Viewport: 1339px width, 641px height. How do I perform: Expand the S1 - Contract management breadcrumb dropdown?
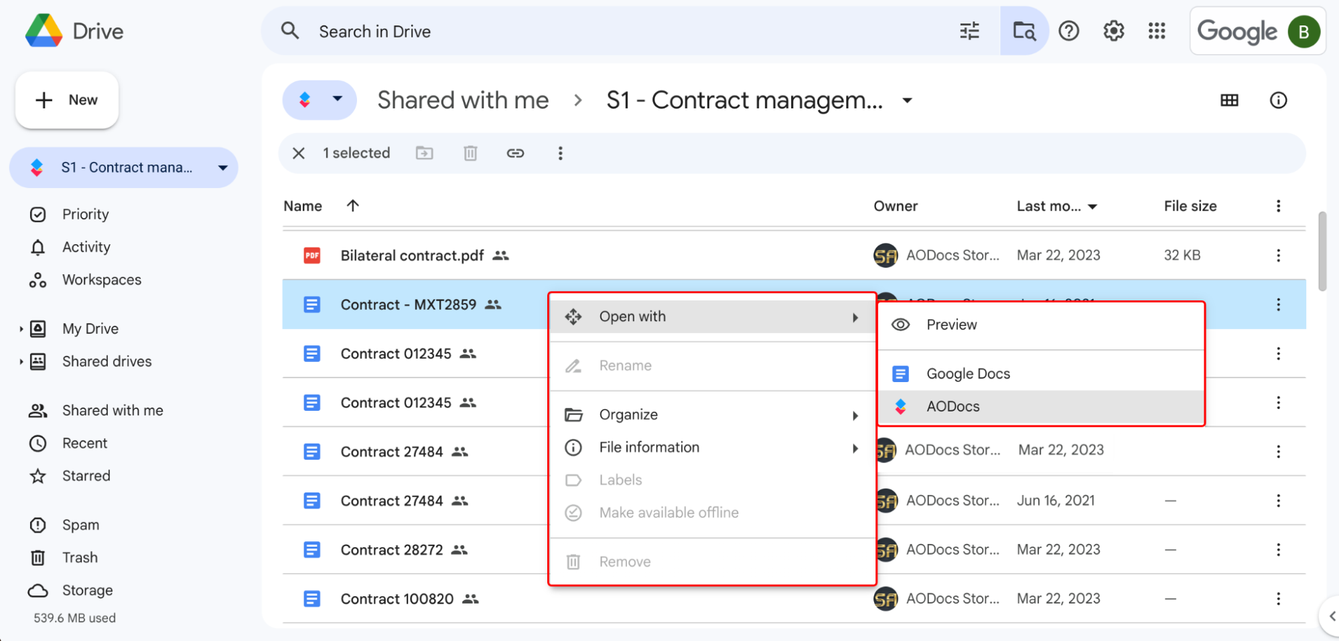click(x=907, y=100)
